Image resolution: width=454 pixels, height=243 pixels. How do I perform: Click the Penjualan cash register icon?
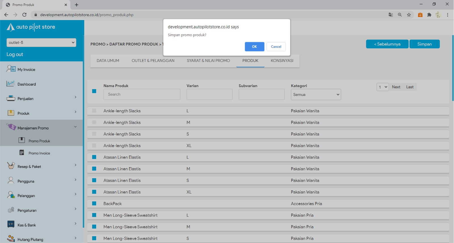pos(11,98)
